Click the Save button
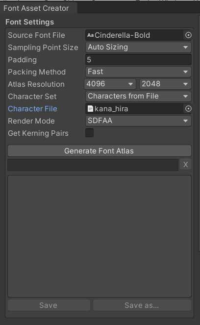This screenshot has height=325, width=200. (49, 305)
